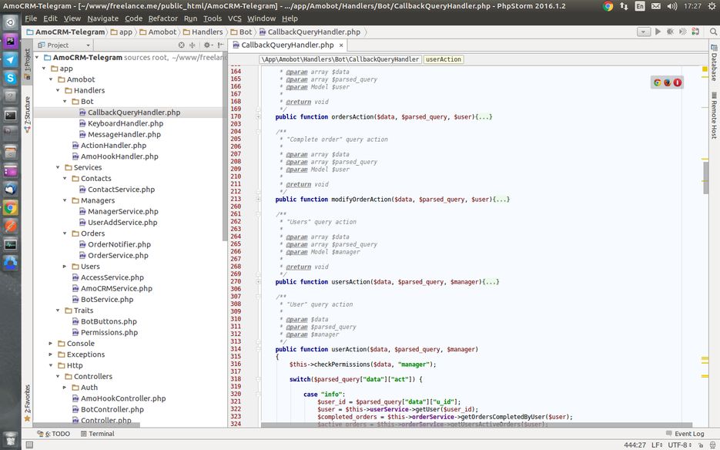Click the PhpStorm icon in the Ubuntu launcher
Image resolution: width=720 pixels, height=450 pixels.
(x=11, y=42)
